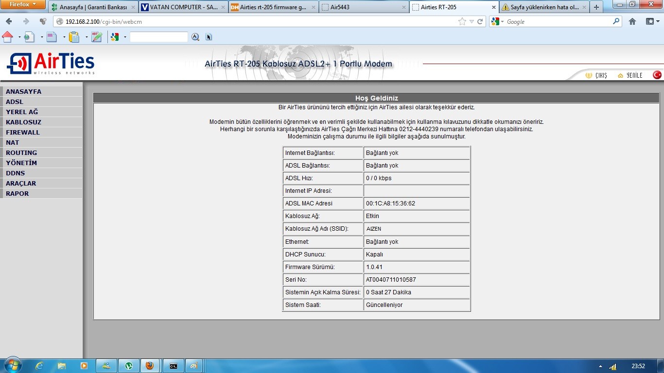Open the bookmarks menu star button

[x=651, y=21]
